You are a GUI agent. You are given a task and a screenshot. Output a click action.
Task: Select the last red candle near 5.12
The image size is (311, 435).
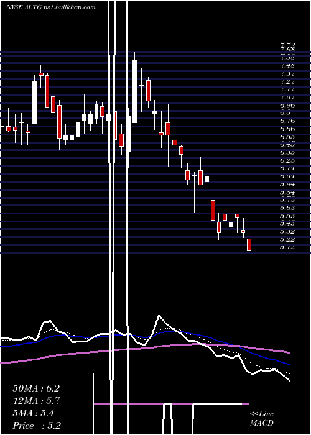pyautogui.click(x=249, y=245)
